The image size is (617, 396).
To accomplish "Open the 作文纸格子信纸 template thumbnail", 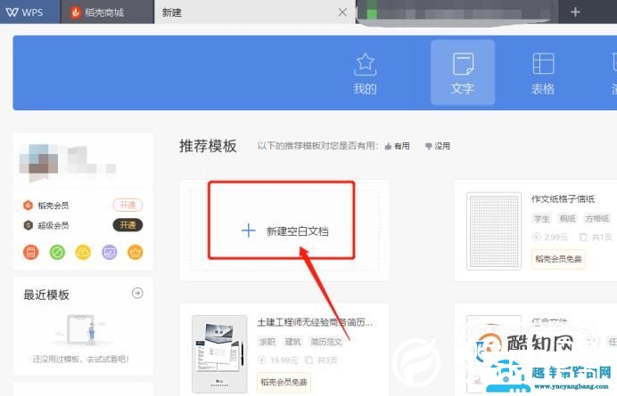I will pyautogui.click(x=494, y=231).
